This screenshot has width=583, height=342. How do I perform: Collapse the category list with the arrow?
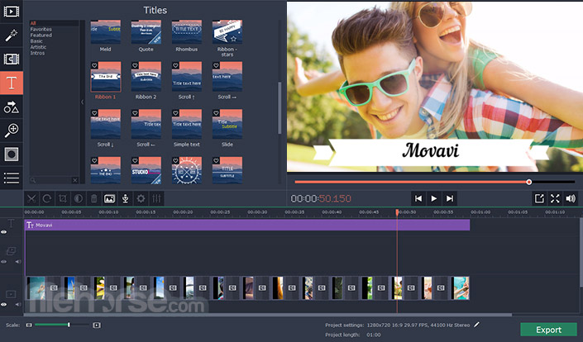click(x=82, y=102)
